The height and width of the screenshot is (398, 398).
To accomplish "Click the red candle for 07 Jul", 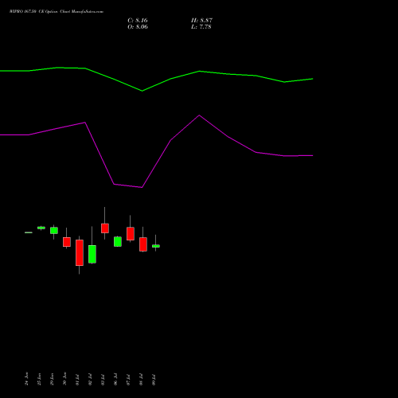I will pyautogui.click(x=131, y=233).
